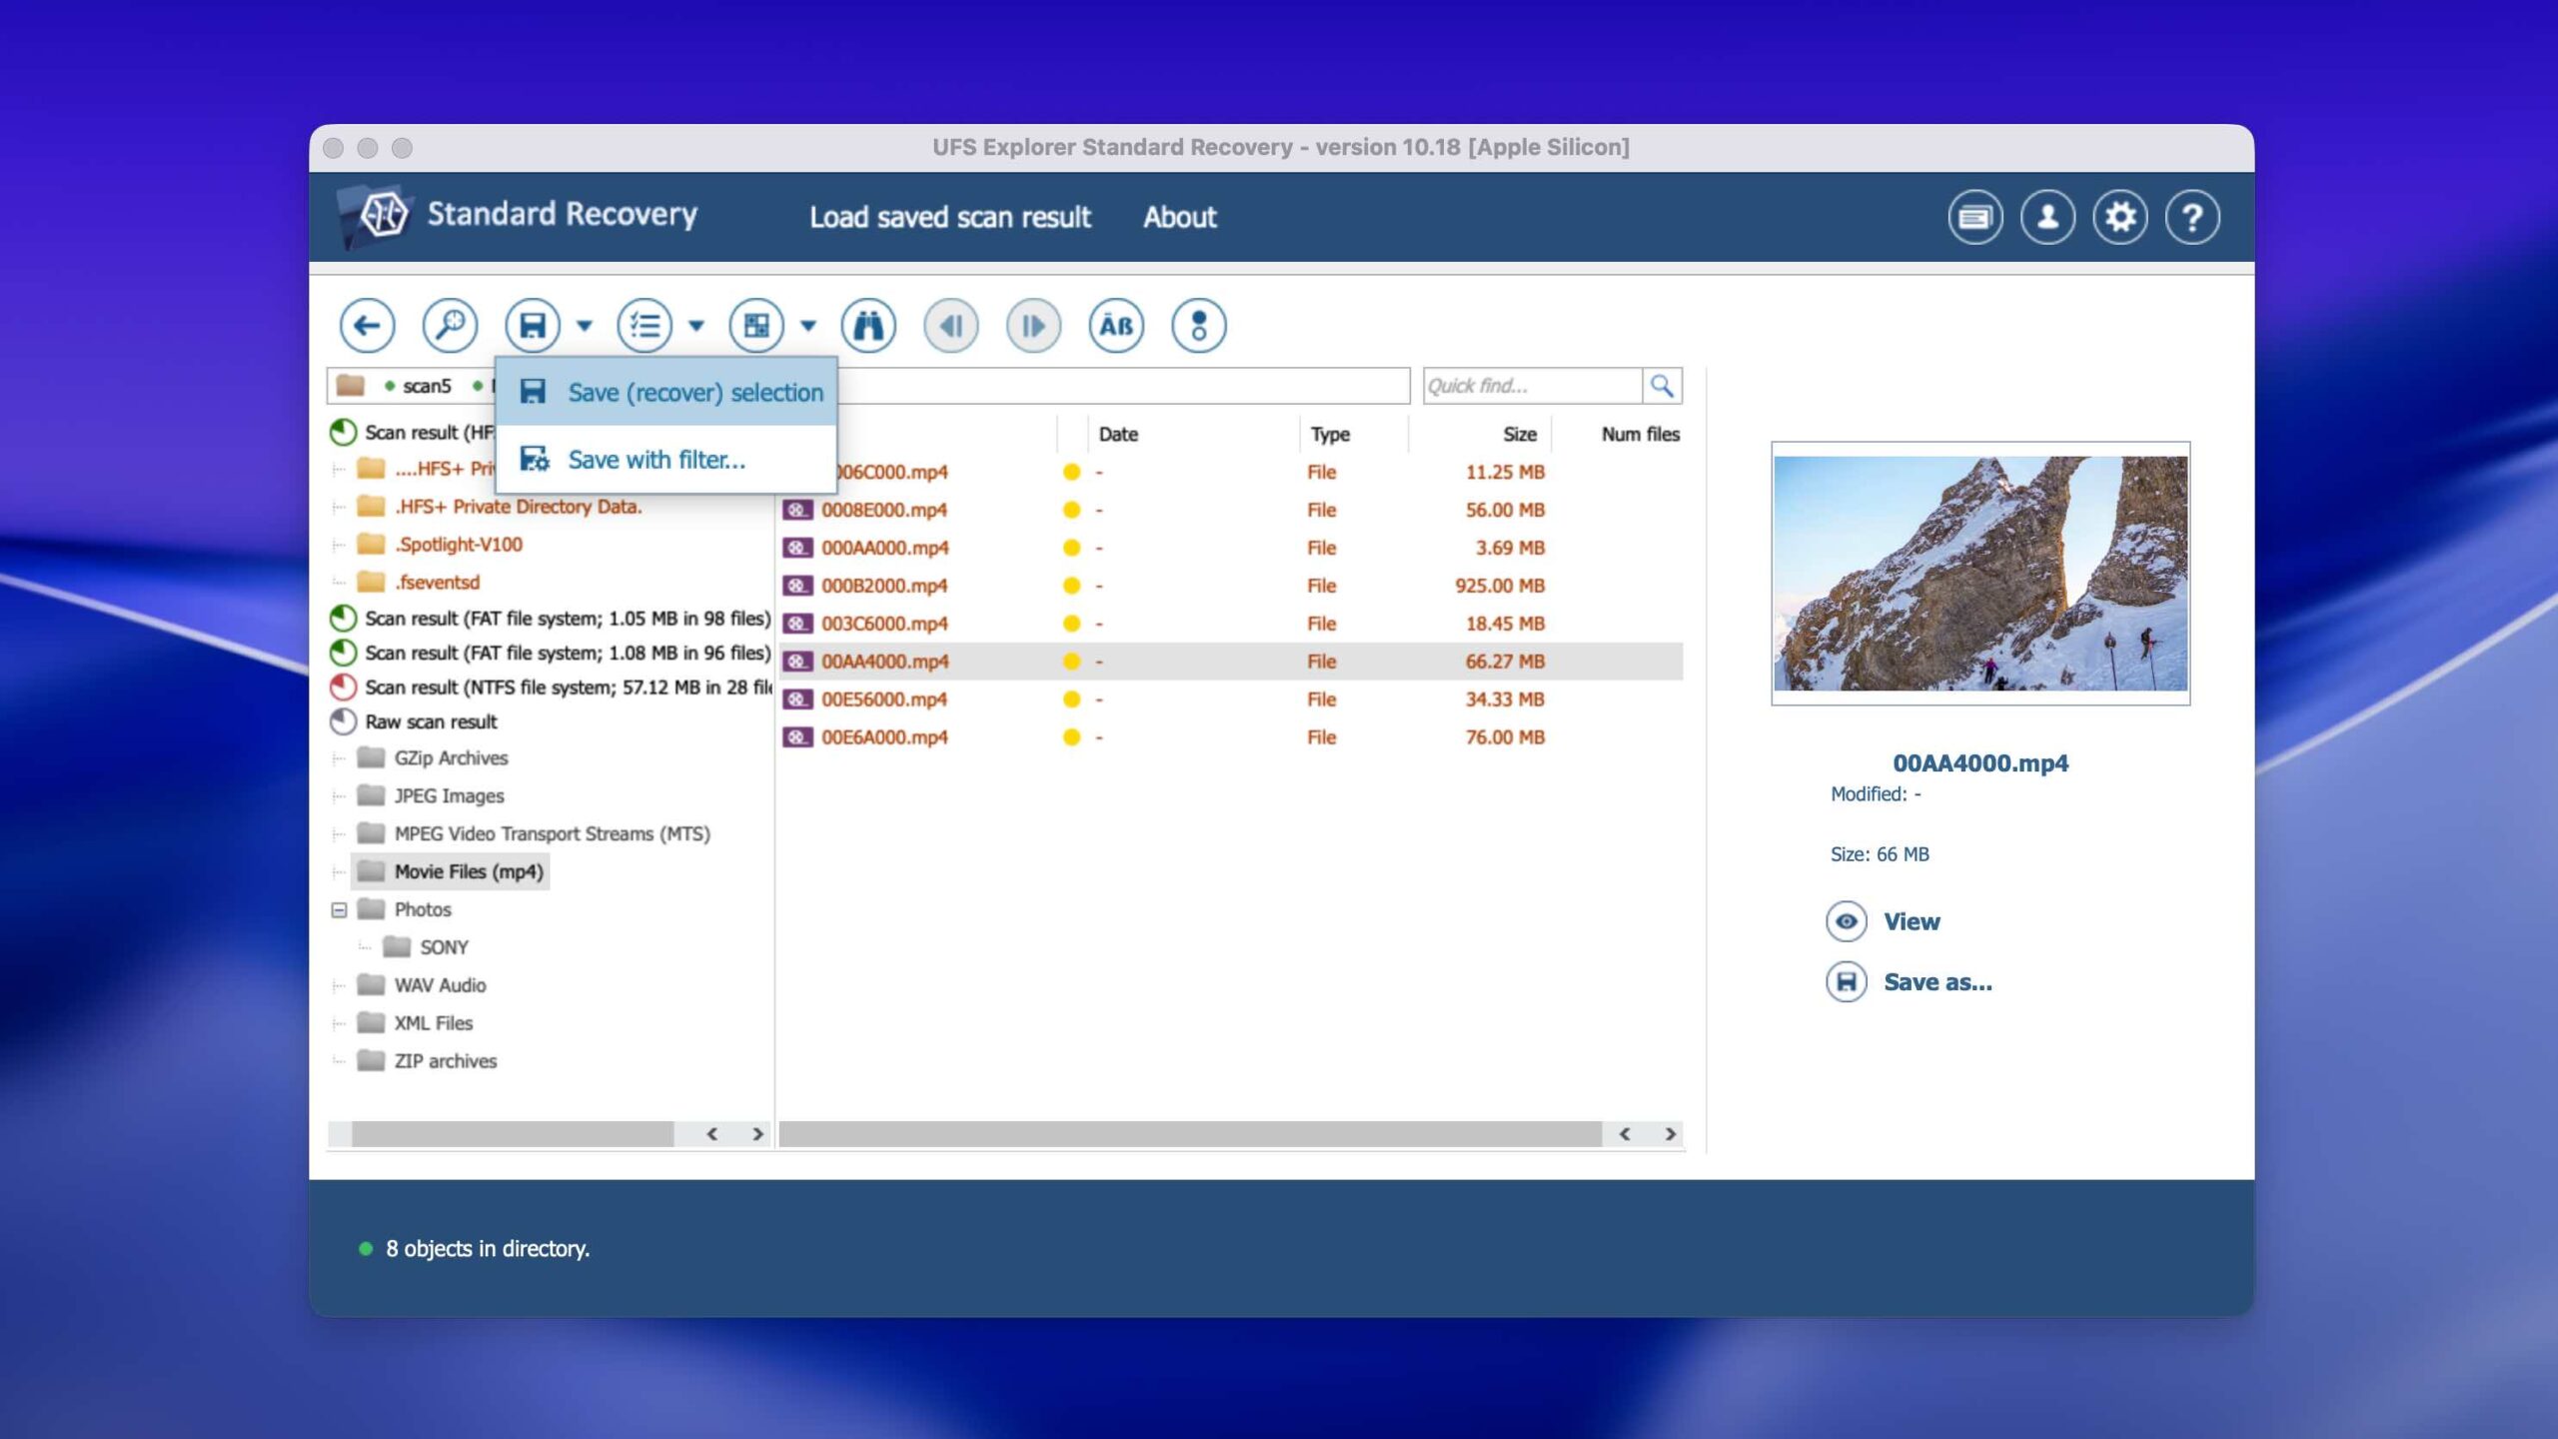2558x1439 pixels.
Task: Select the 000B2000.mp4 file row
Action: 884,586
